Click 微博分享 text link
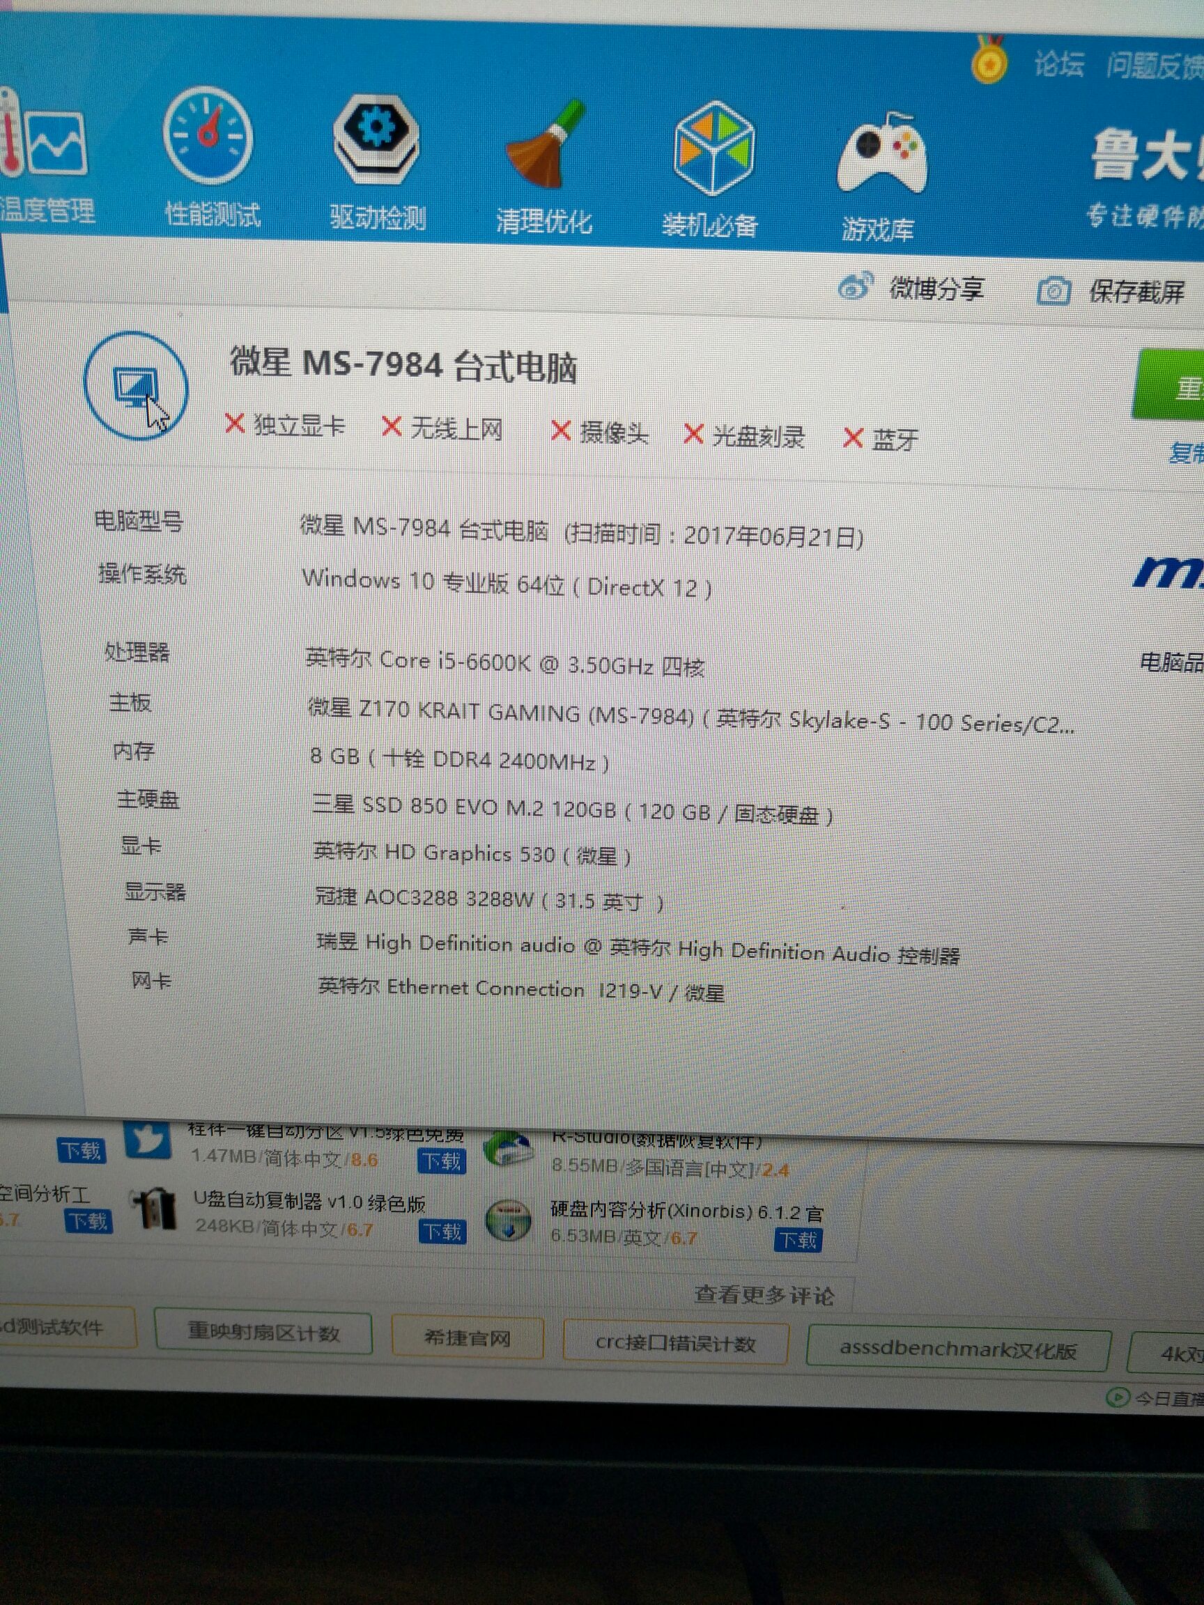Image resolution: width=1204 pixels, height=1605 pixels. point(936,289)
